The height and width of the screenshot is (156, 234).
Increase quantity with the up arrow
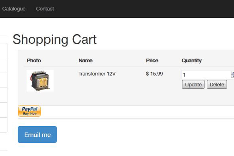232,73
